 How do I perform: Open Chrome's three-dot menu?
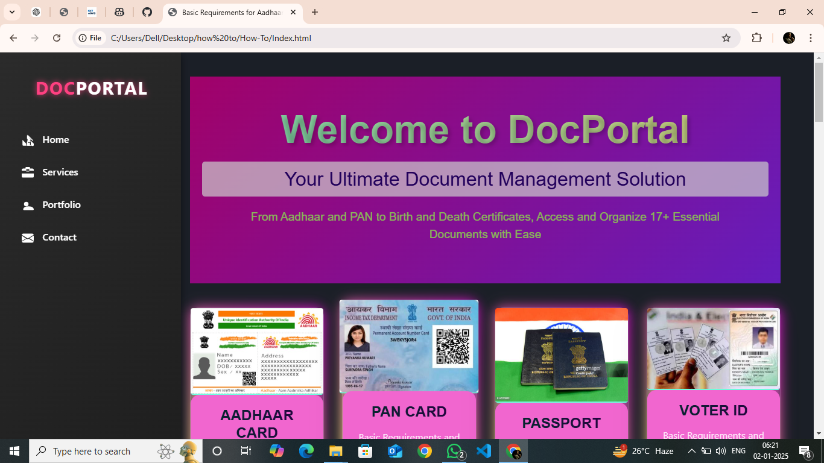811,37
